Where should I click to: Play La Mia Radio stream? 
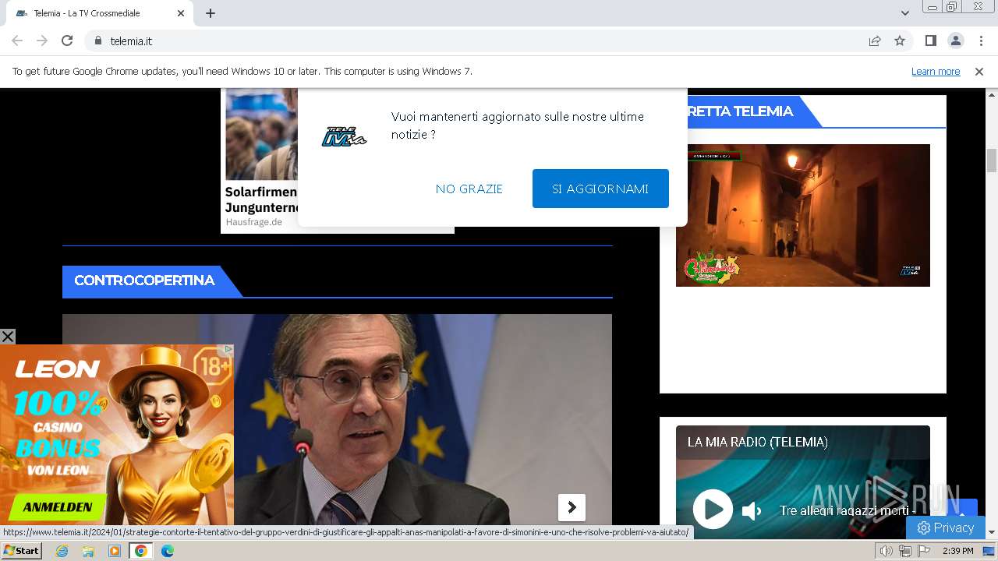[x=713, y=510]
